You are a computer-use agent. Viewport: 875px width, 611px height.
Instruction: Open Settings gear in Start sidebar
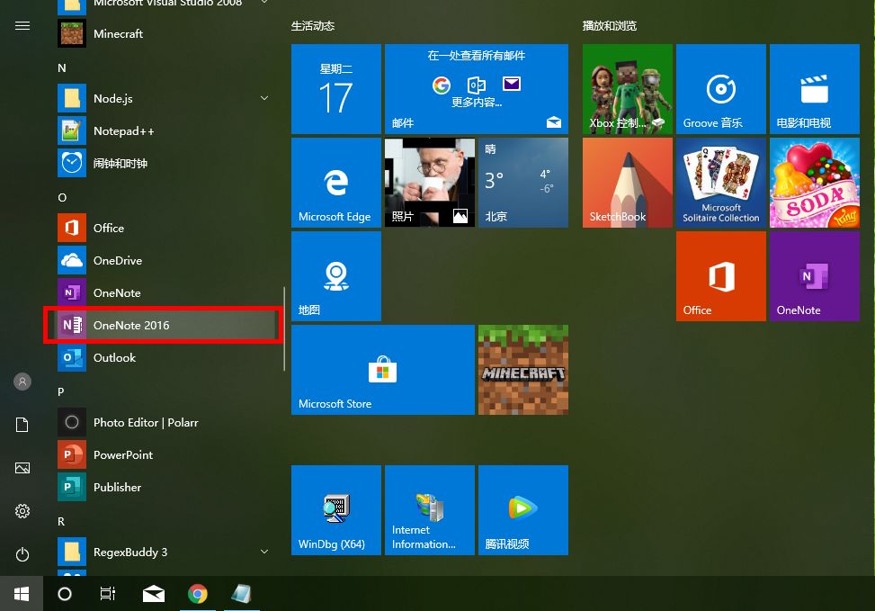click(22, 511)
